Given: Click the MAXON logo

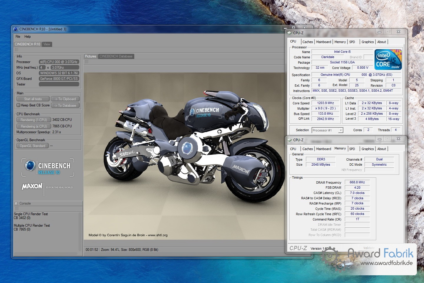Looking at the screenshot, I should (32, 186).
